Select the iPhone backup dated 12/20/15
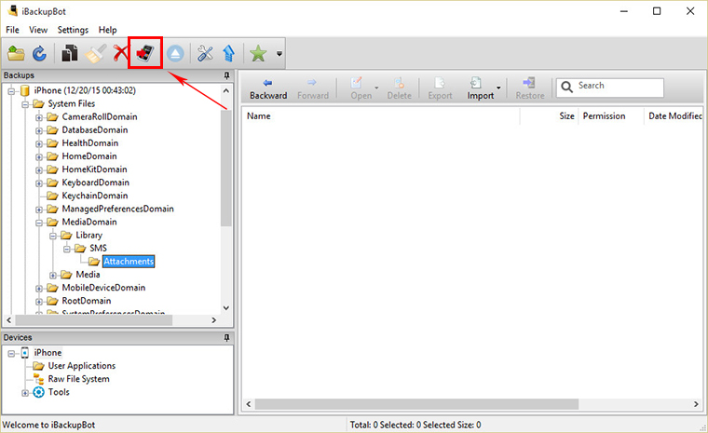This screenshot has height=433, width=708. click(85, 90)
